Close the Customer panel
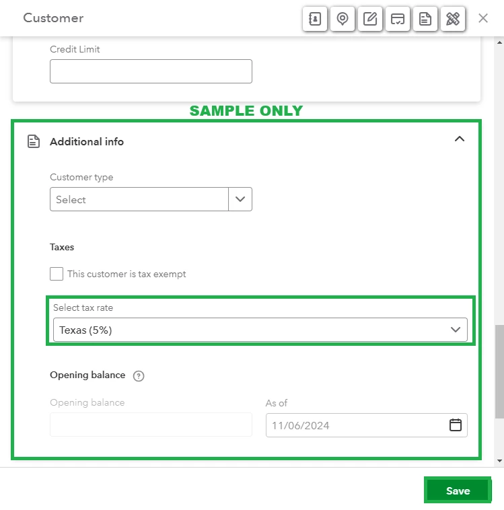The height and width of the screenshot is (510, 504). [x=483, y=18]
